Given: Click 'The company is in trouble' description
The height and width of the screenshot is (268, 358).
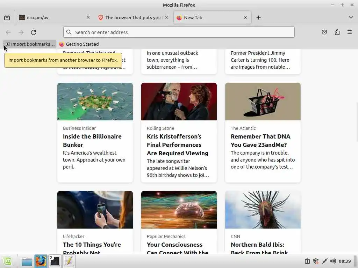Looking at the screenshot, I should tap(263, 160).
